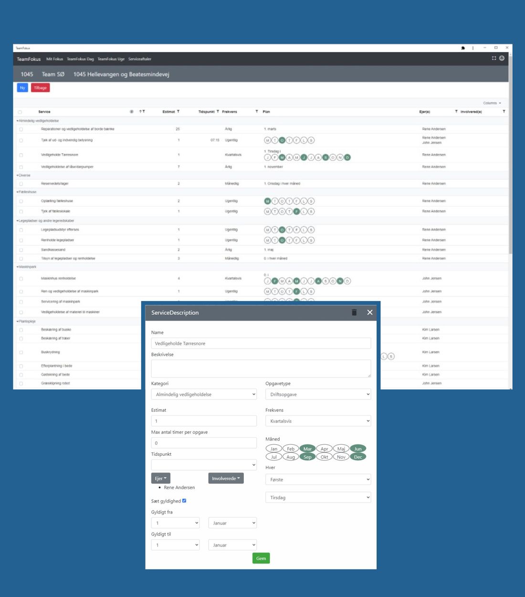Filter the Estimat column
Screen dimensions: 525x597
pyautogui.click(x=178, y=111)
